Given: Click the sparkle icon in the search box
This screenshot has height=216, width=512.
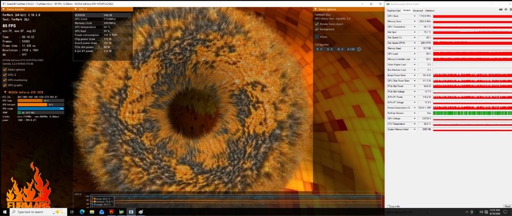Looking at the screenshot, I should click(x=59, y=212).
